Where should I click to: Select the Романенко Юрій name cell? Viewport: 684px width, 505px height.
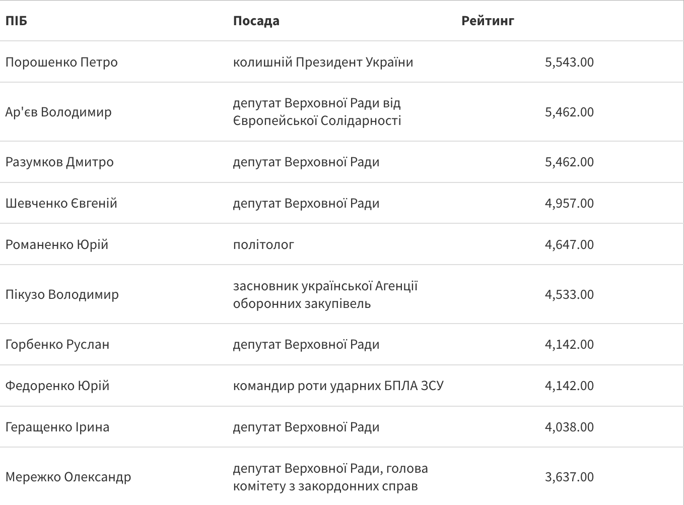pos(57,244)
